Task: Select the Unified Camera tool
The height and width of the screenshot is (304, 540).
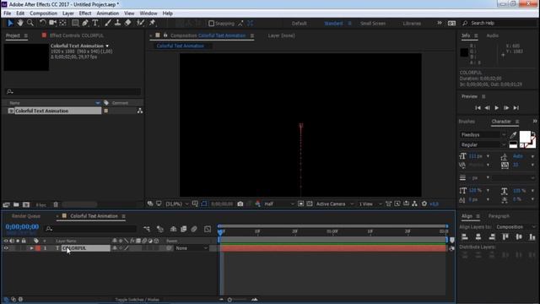Action: pos(52,23)
